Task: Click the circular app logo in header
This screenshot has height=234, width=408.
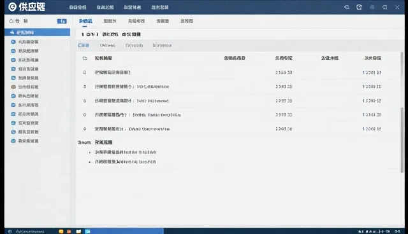Action: (12, 7)
